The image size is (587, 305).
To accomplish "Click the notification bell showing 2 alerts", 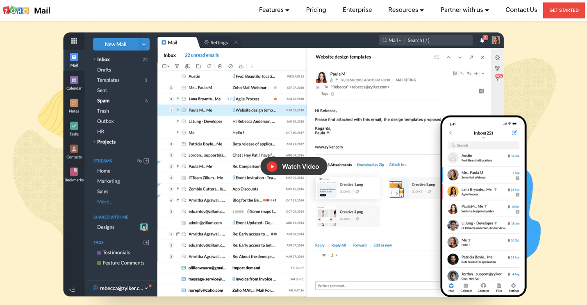I will (482, 40).
